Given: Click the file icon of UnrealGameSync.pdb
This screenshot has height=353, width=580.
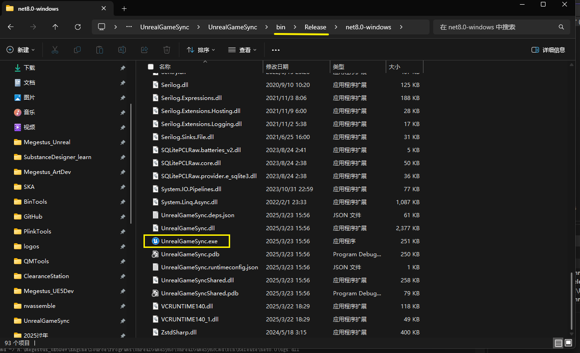Looking at the screenshot, I should (x=156, y=254).
